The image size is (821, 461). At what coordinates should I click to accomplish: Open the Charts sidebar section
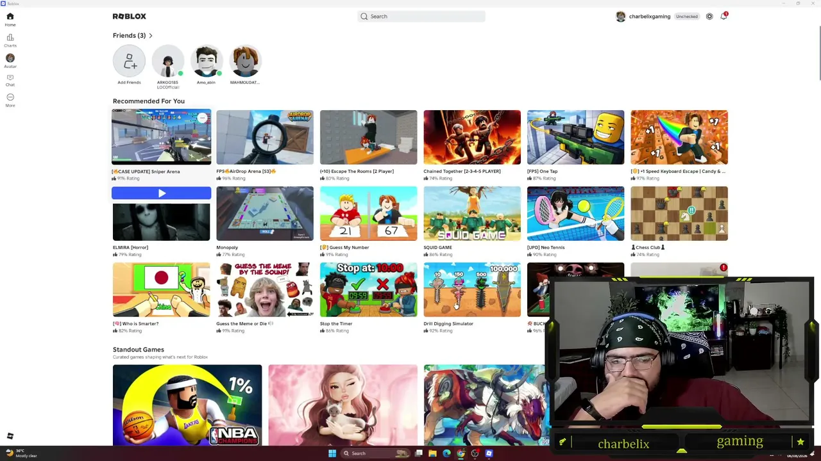pyautogui.click(x=10, y=40)
